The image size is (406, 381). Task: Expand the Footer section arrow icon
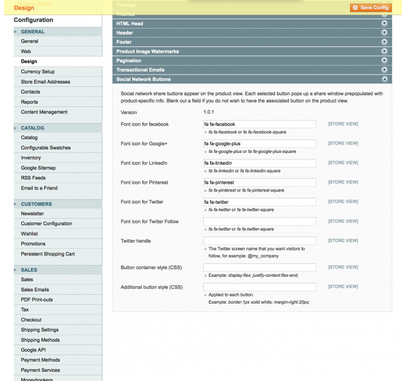click(384, 41)
